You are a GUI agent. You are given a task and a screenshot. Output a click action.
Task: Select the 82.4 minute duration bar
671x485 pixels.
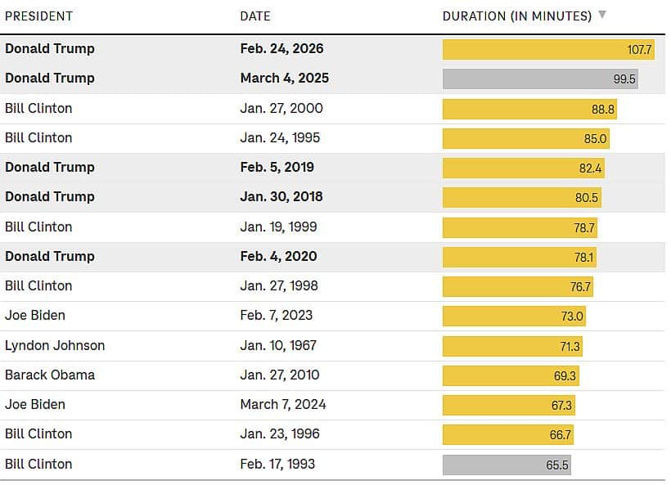tap(524, 168)
